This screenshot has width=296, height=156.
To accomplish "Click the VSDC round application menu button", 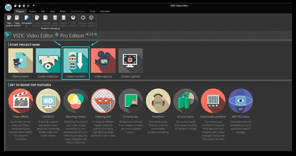I will click(8, 7).
